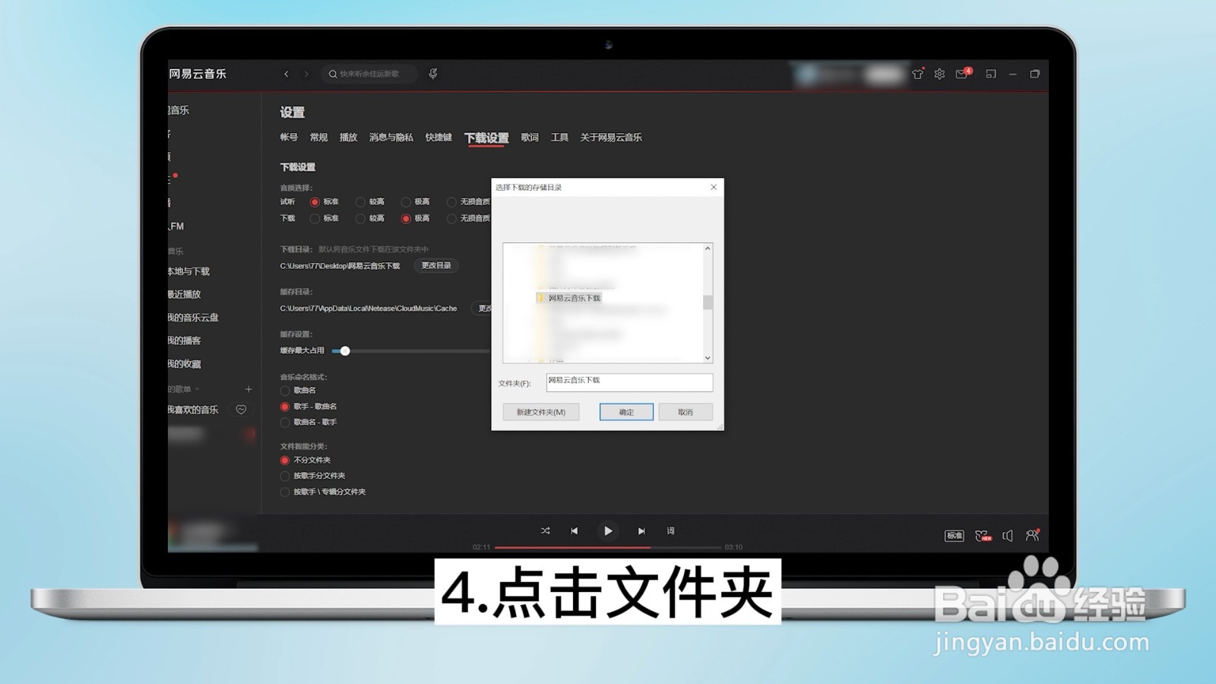
Task: Open the 消息与隐私 settings tab
Action: pos(391,138)
